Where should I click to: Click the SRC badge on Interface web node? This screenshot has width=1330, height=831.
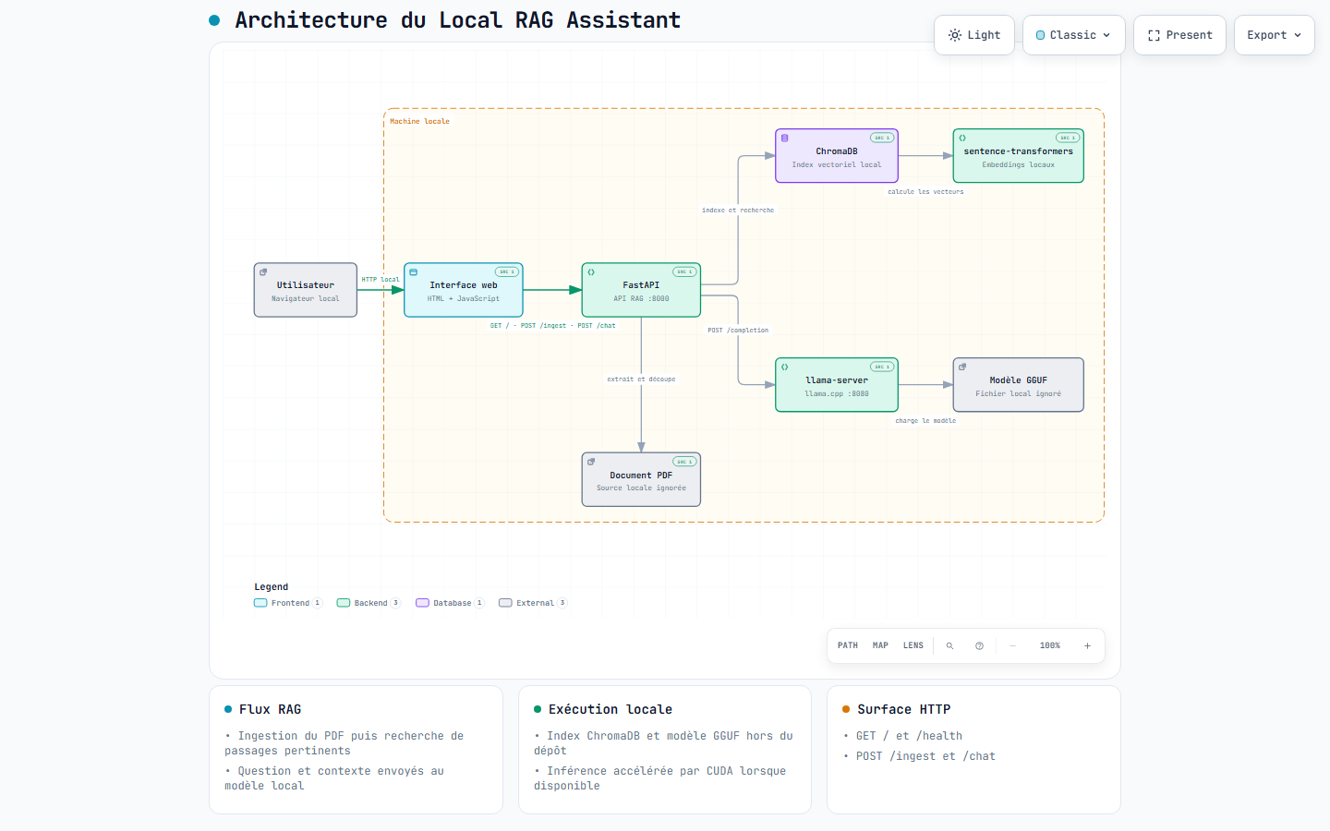point(507,271)
